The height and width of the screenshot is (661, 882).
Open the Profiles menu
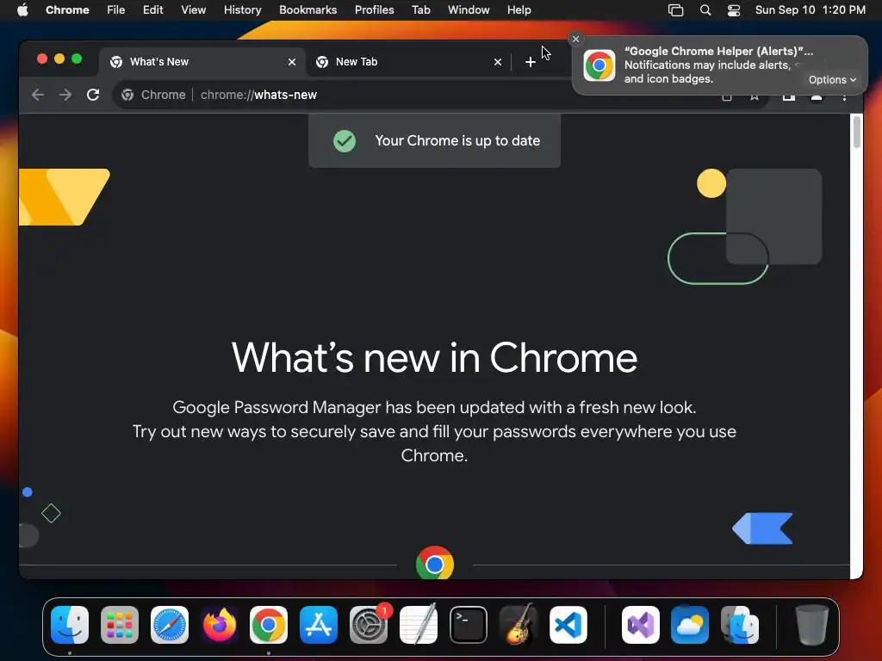tap(374, 10)
